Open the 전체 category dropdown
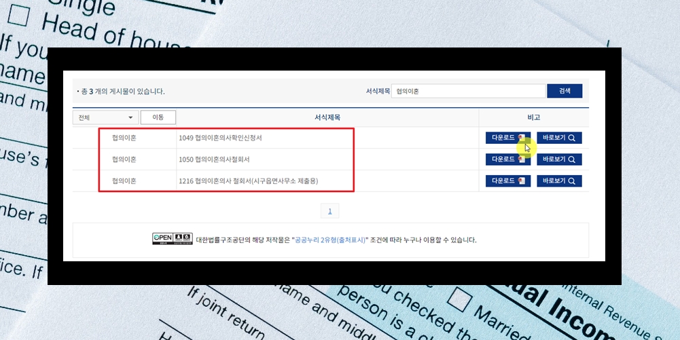 [x=106, y=117]
